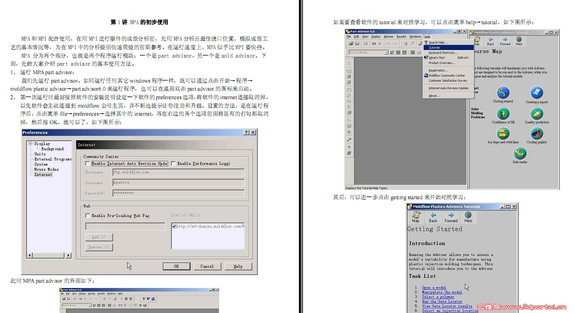
Task: Choose Internet Auto Revision Update menu entry
Action: pyautogui.click(x=448, y=88)
